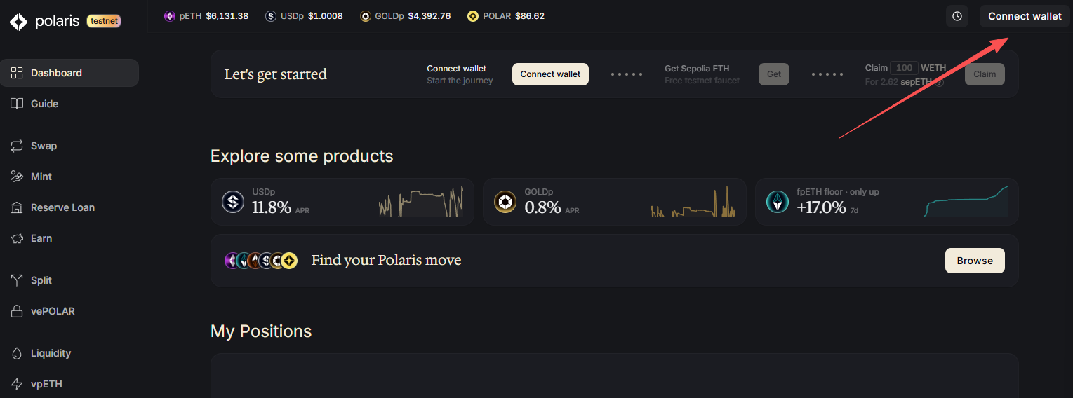The width and height of the screenshot is (1073, 398).
Task: Click the 'Find your Polaris move' text
Action: 387,261
